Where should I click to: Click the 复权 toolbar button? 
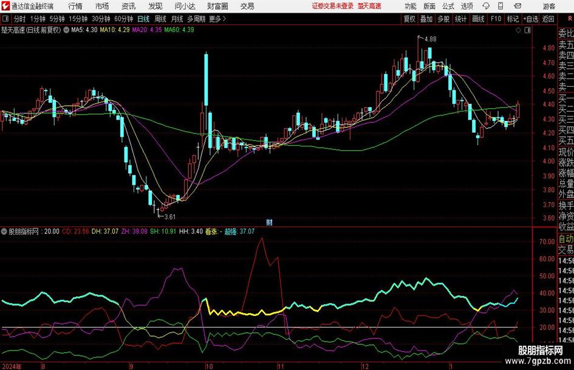409,19
